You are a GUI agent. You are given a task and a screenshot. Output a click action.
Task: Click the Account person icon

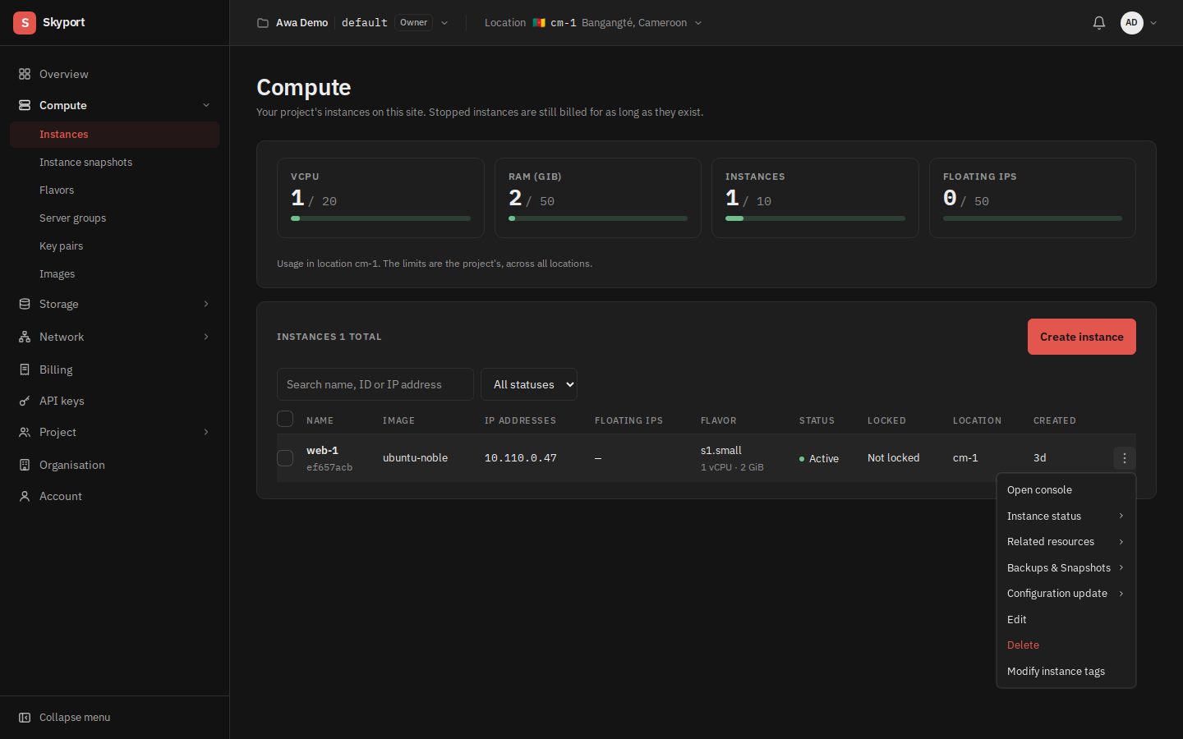(x=25, y=496)
